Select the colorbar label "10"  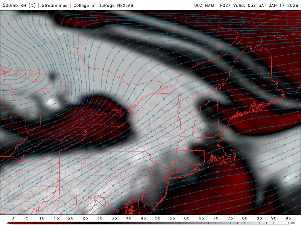42,218
